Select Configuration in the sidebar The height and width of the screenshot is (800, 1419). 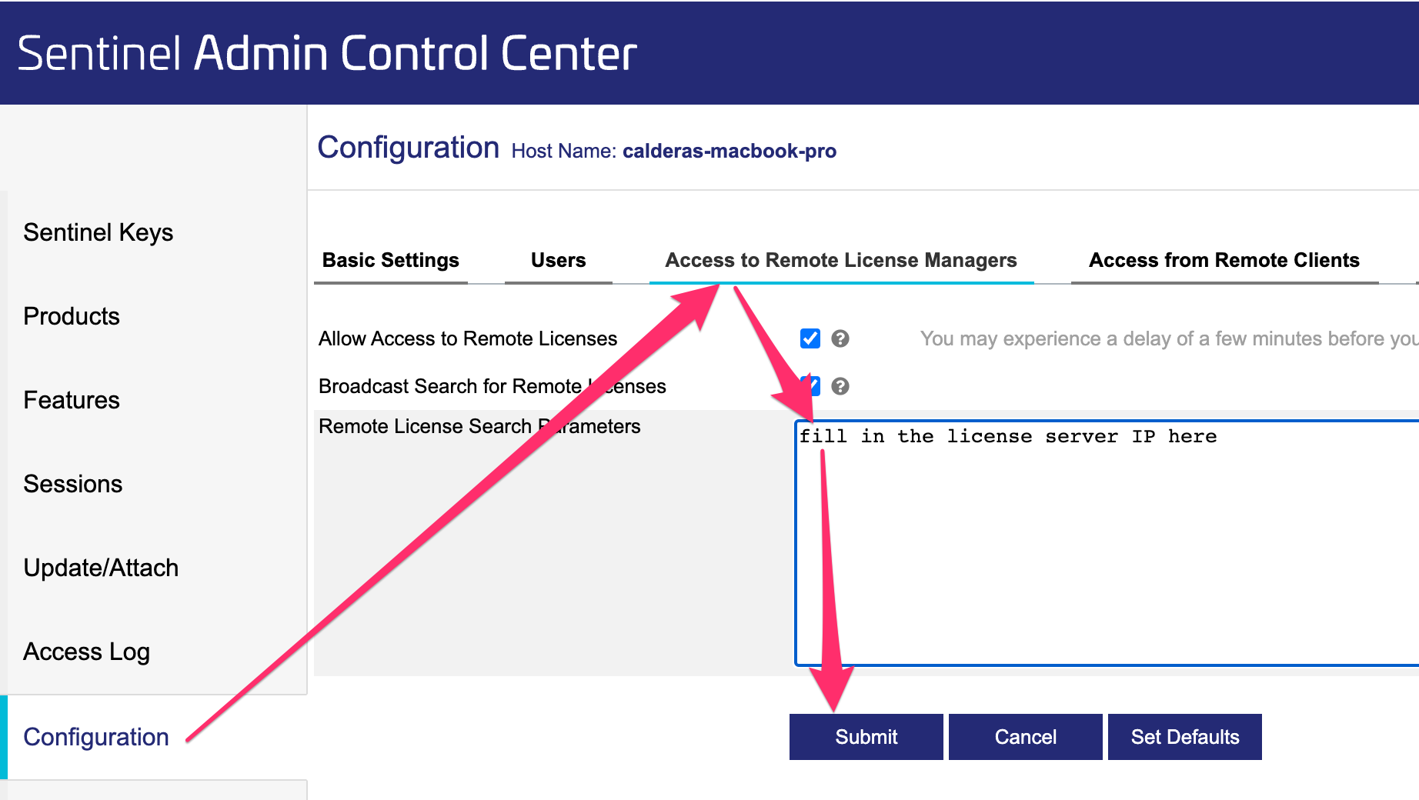click(96, 737)
